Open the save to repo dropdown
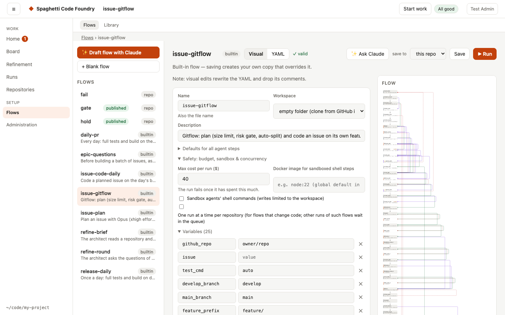 click(x=428, y=54)
